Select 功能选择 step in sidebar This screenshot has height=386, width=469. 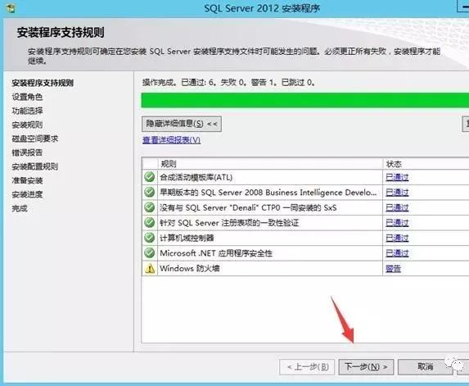27,111
